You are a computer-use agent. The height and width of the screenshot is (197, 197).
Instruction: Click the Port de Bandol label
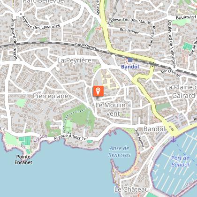tap(180, 161)
